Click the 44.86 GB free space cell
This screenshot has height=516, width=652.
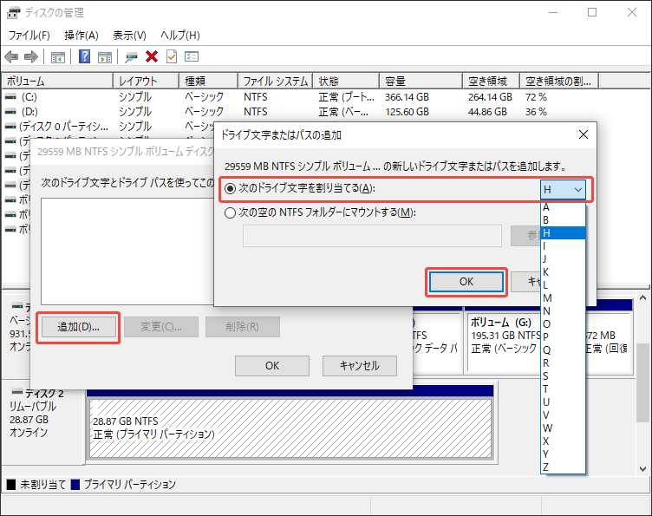click(x=487, y=111)
